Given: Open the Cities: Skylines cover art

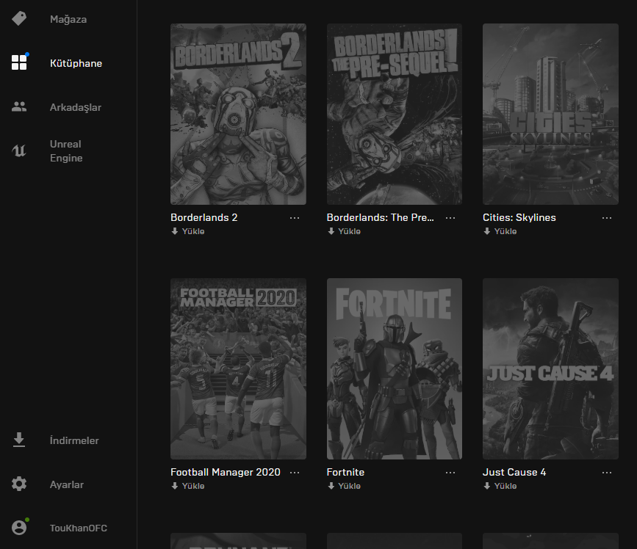Looking at the screenshot, I should [550, 114].
